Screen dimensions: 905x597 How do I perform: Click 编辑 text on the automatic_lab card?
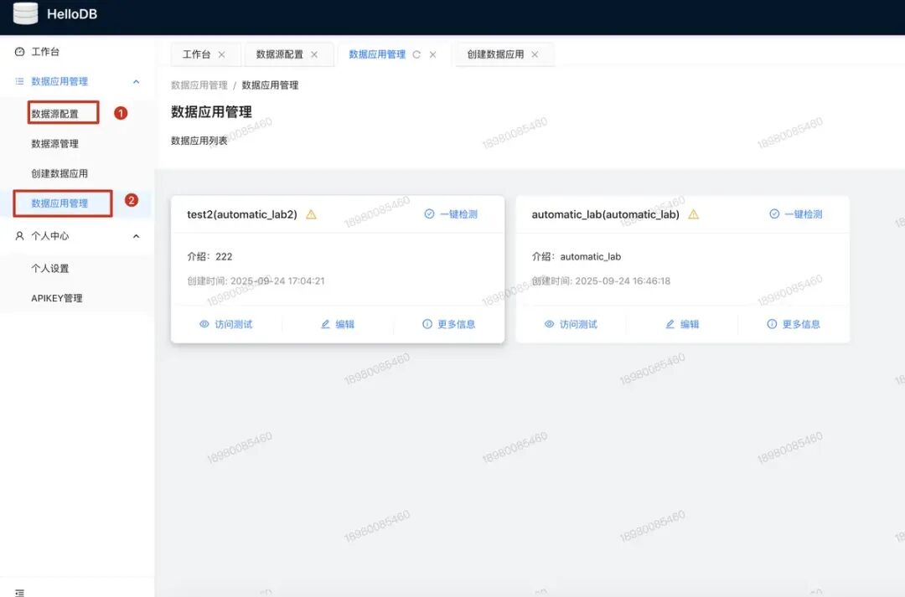click(690, 324)
